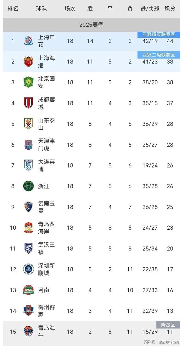Open team name 武汉三镇
The width and height of the screenshot is (183, 346).
(46, 248)
